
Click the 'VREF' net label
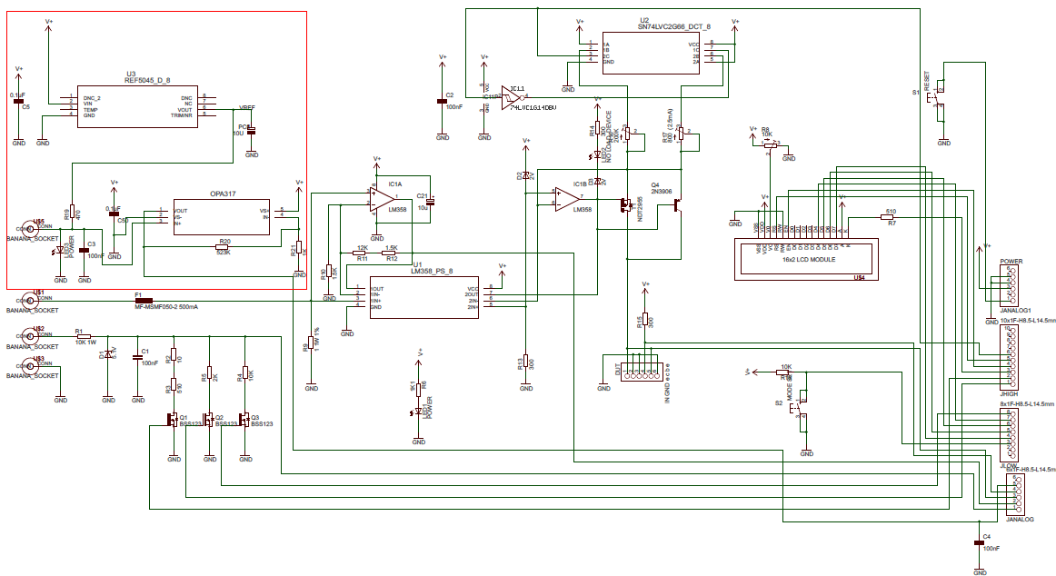coord(247,108)
